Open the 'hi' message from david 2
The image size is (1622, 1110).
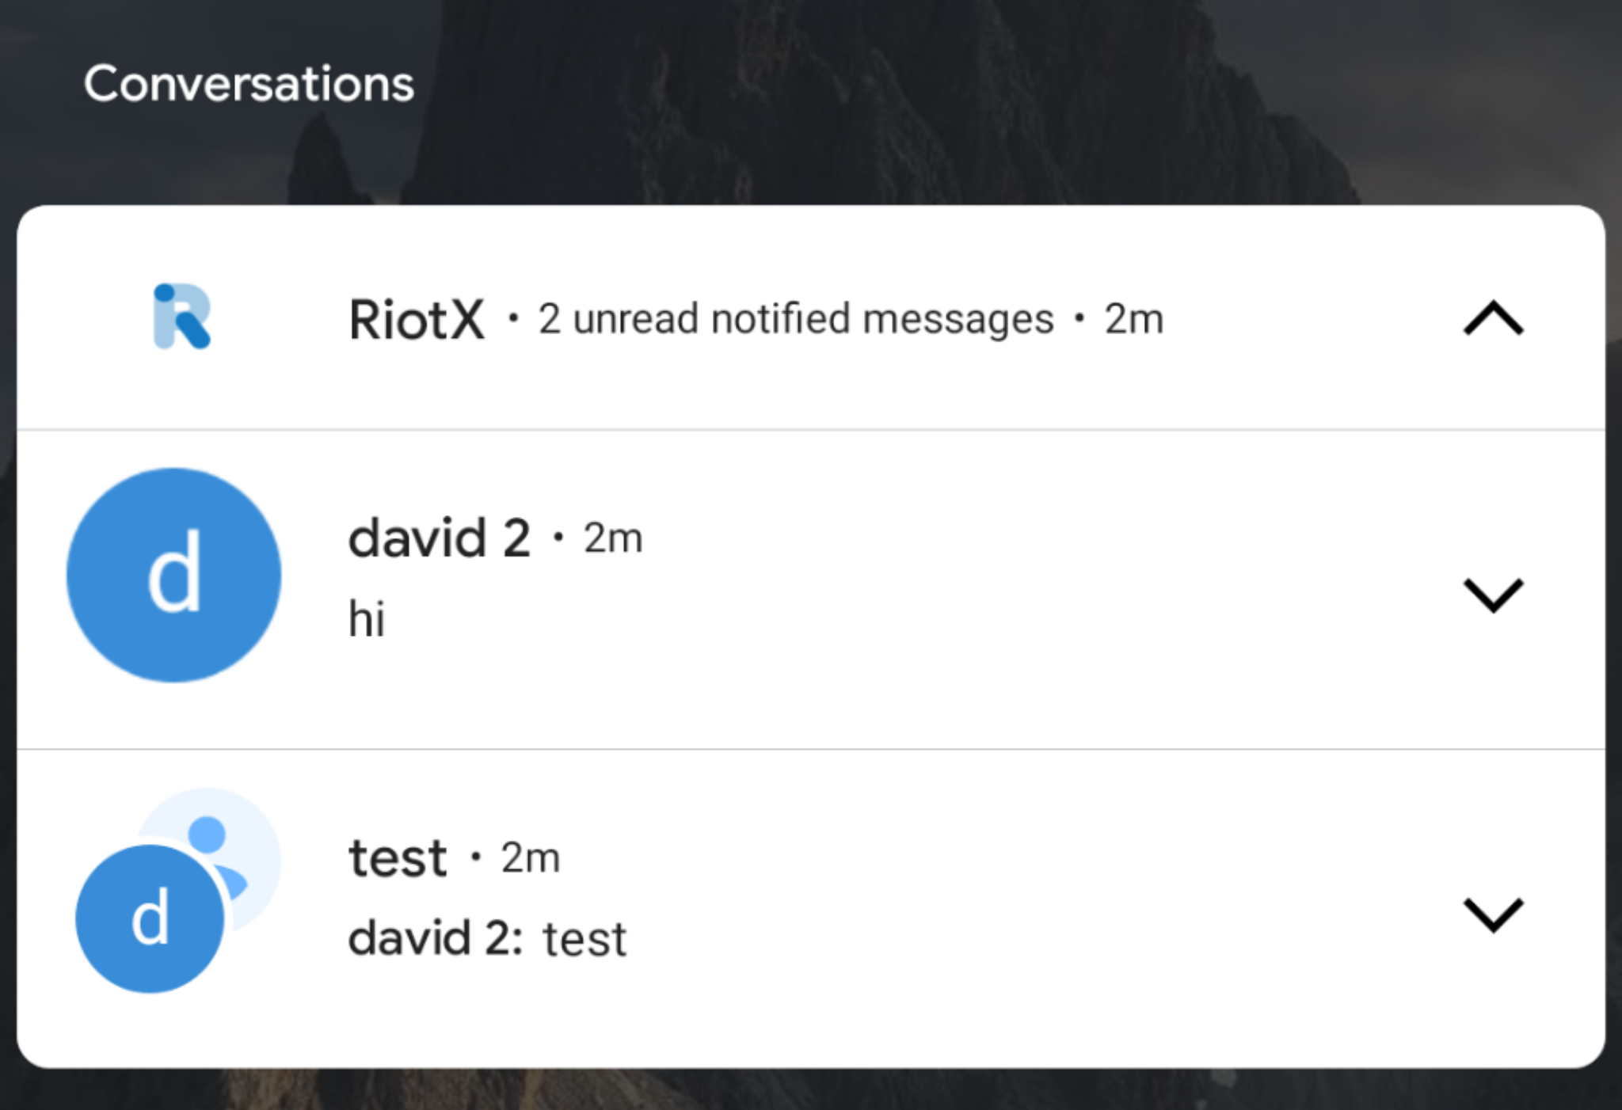pyautogui.click(x=367, y=618)
